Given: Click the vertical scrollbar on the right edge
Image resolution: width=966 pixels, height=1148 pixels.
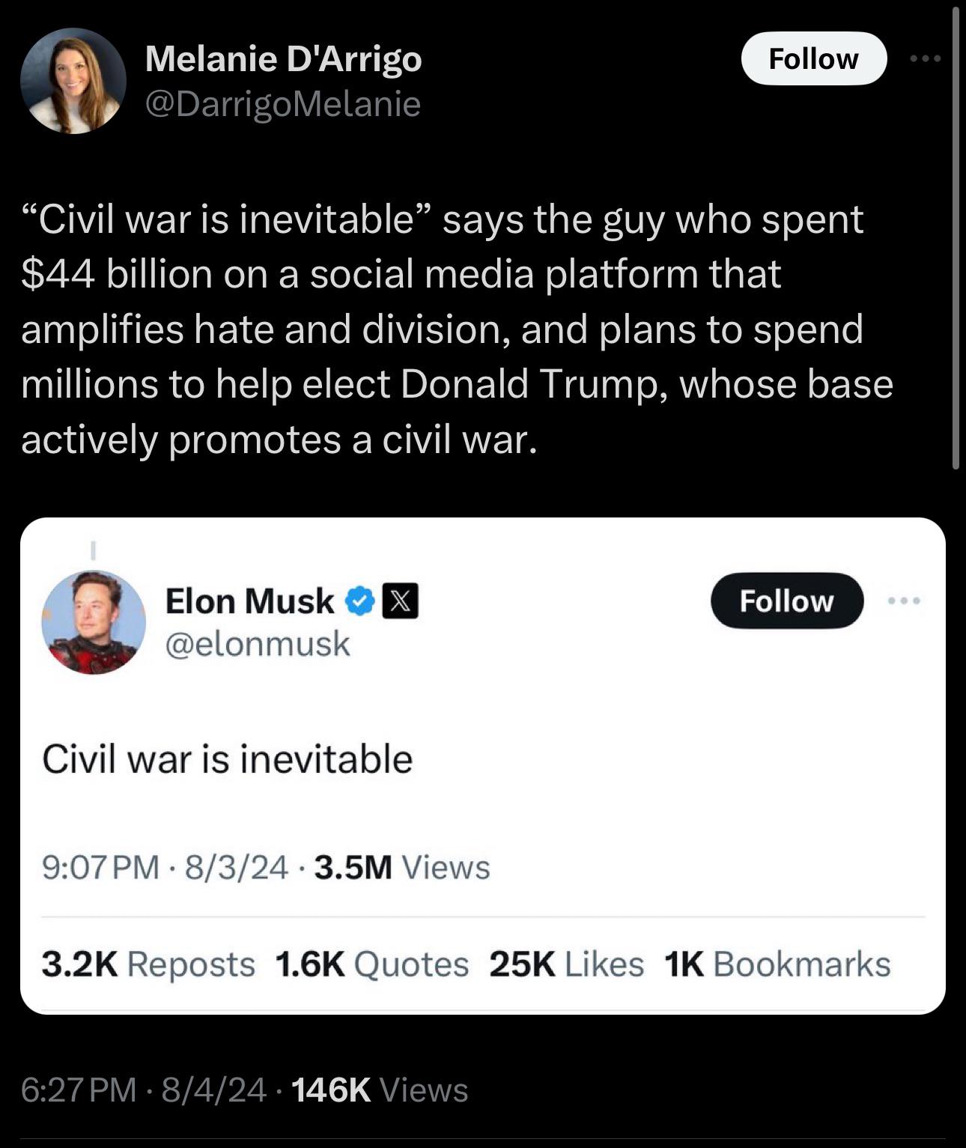Looking at the screenshot, I should coord(956,240).
